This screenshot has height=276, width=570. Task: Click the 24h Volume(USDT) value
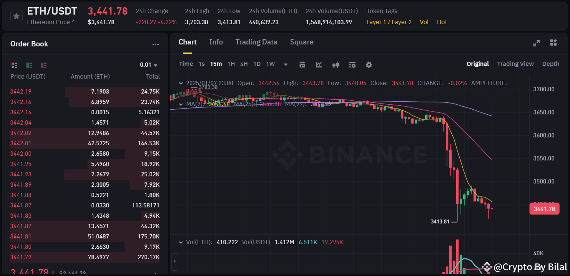pyautogui.click(x=329, y=22)
